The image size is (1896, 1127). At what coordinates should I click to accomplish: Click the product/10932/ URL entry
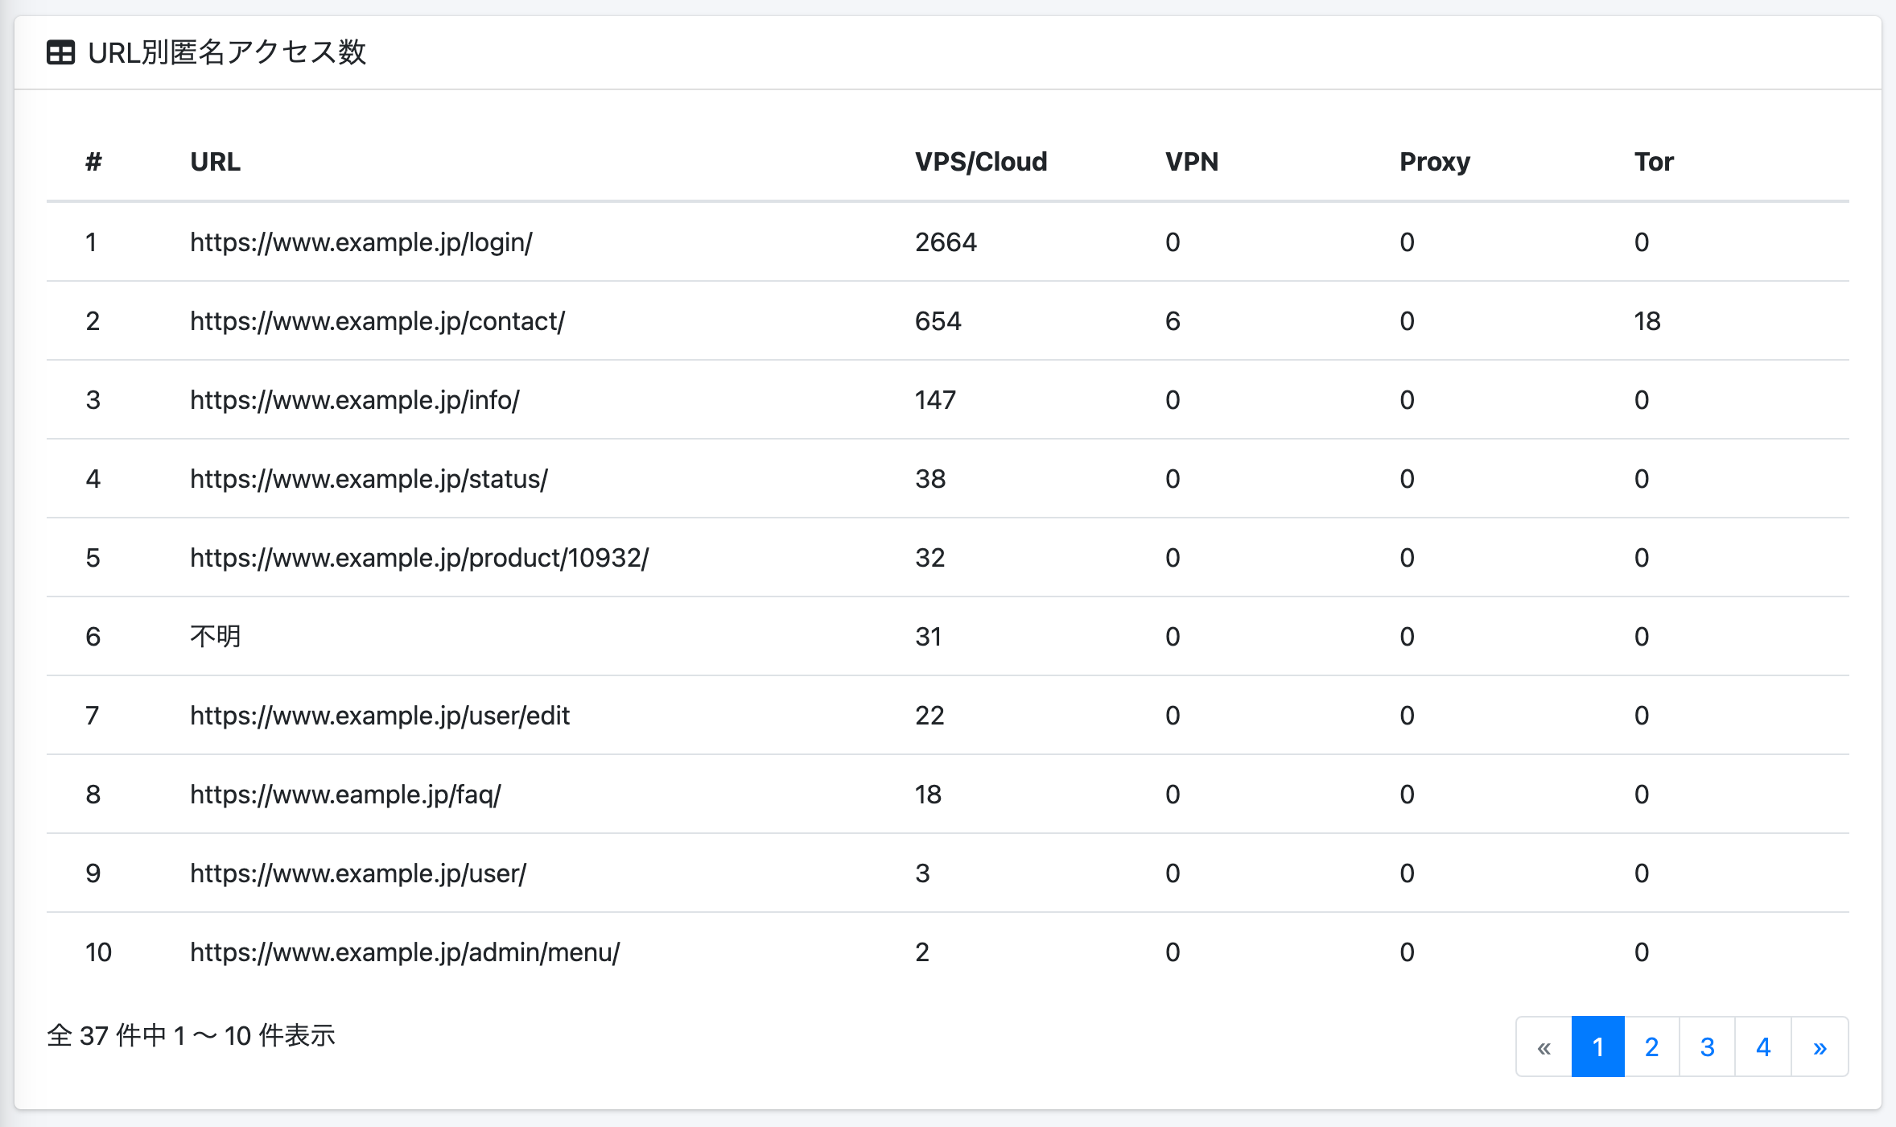[419, 558]
